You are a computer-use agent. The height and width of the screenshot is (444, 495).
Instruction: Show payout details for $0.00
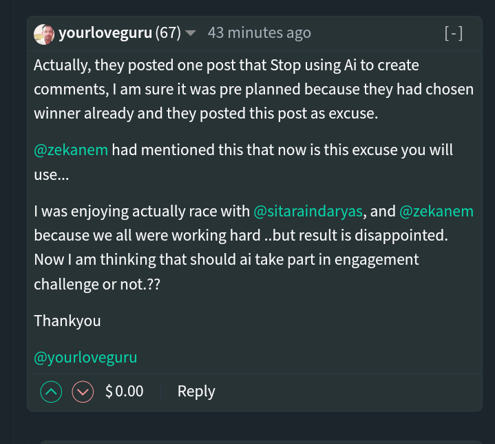(125, 392)
